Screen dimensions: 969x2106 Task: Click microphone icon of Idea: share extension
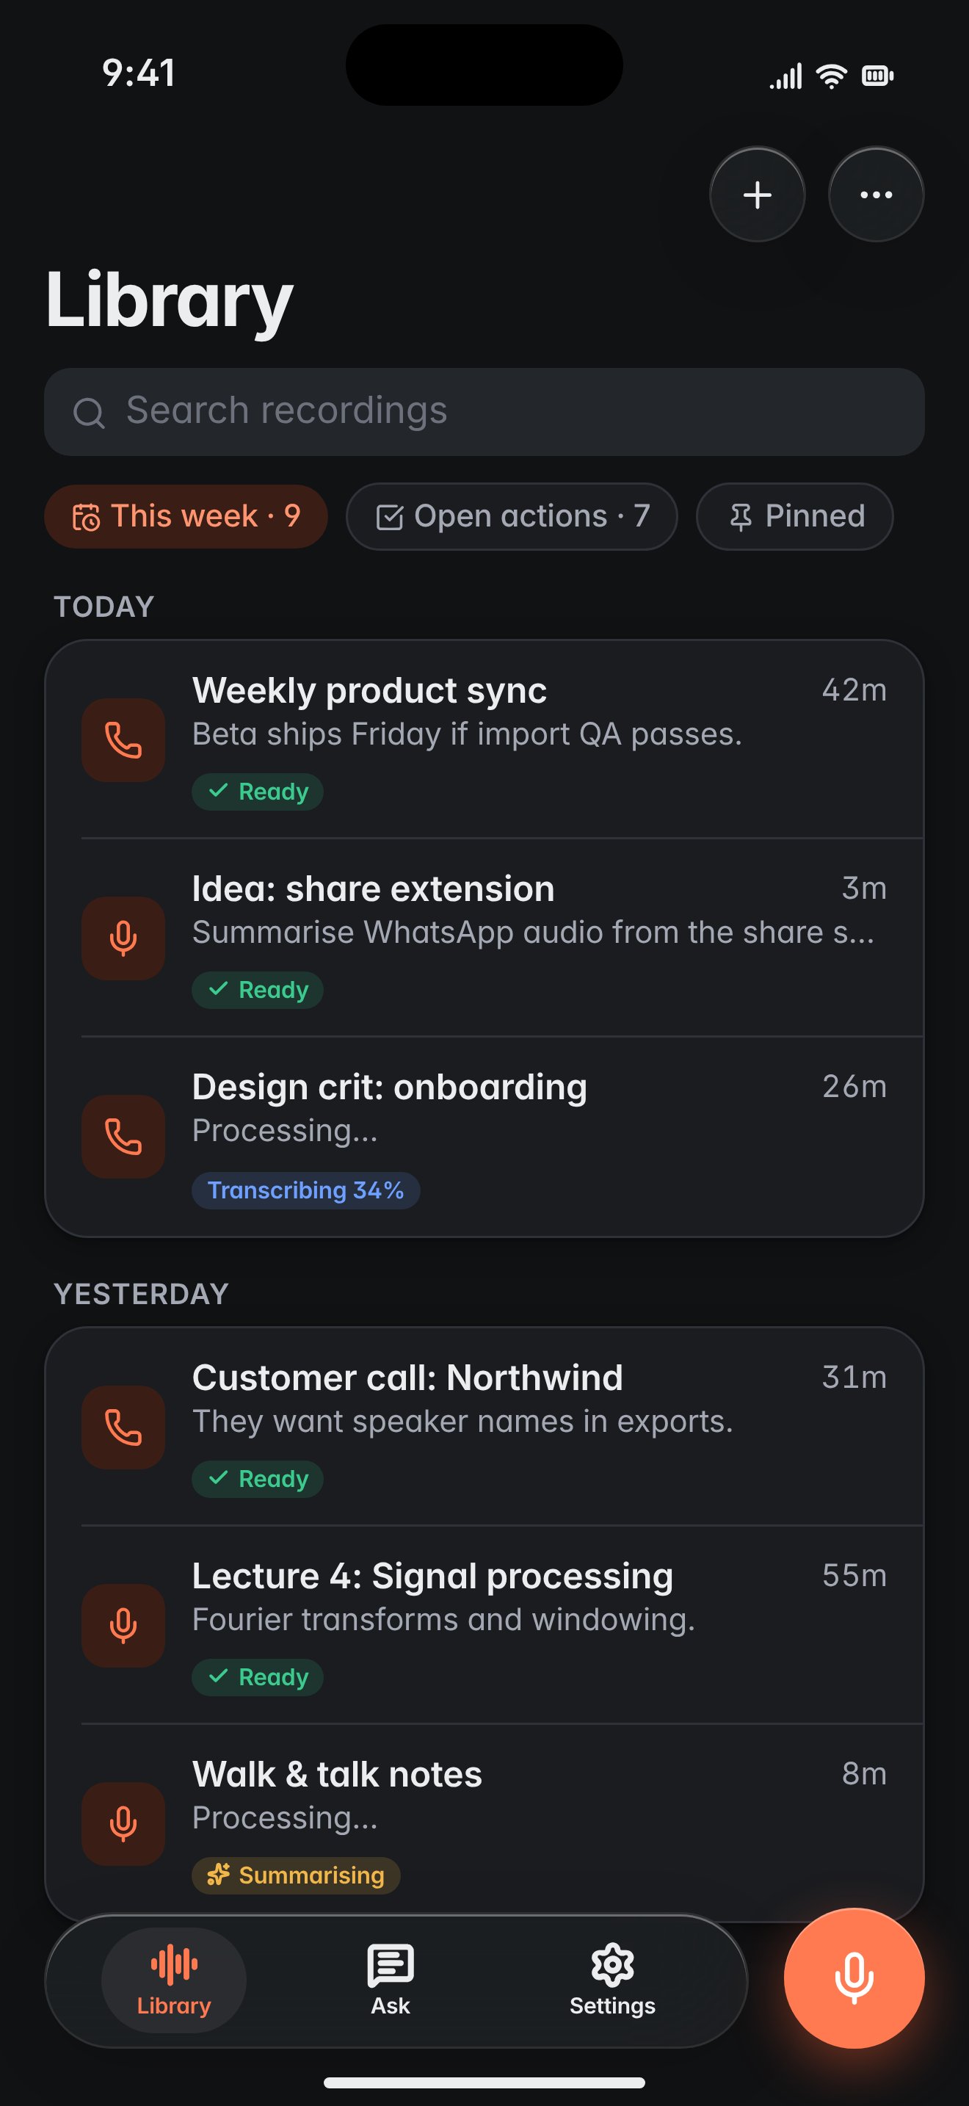pyautogui.click(x=123, y=938)
